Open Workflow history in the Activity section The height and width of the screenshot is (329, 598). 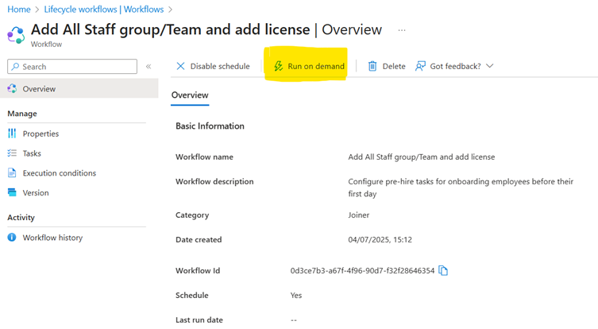coord(52,238)
